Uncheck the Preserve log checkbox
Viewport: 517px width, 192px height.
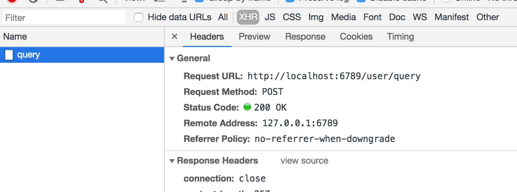tap(290, 1)
